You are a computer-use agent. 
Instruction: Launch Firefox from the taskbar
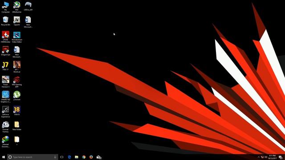pos(91,157)
